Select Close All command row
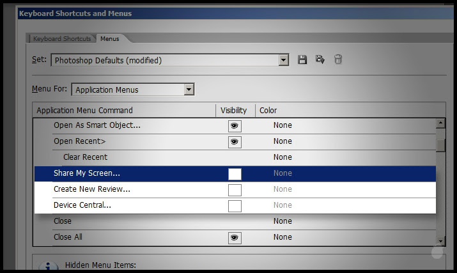The height and width of the screenshot is (273, 457). pos(235,237)
